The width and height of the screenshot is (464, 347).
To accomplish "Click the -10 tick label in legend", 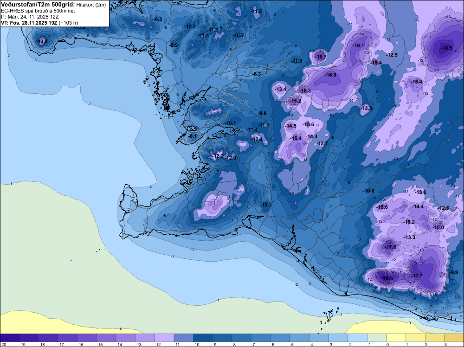I will [196, 344].
